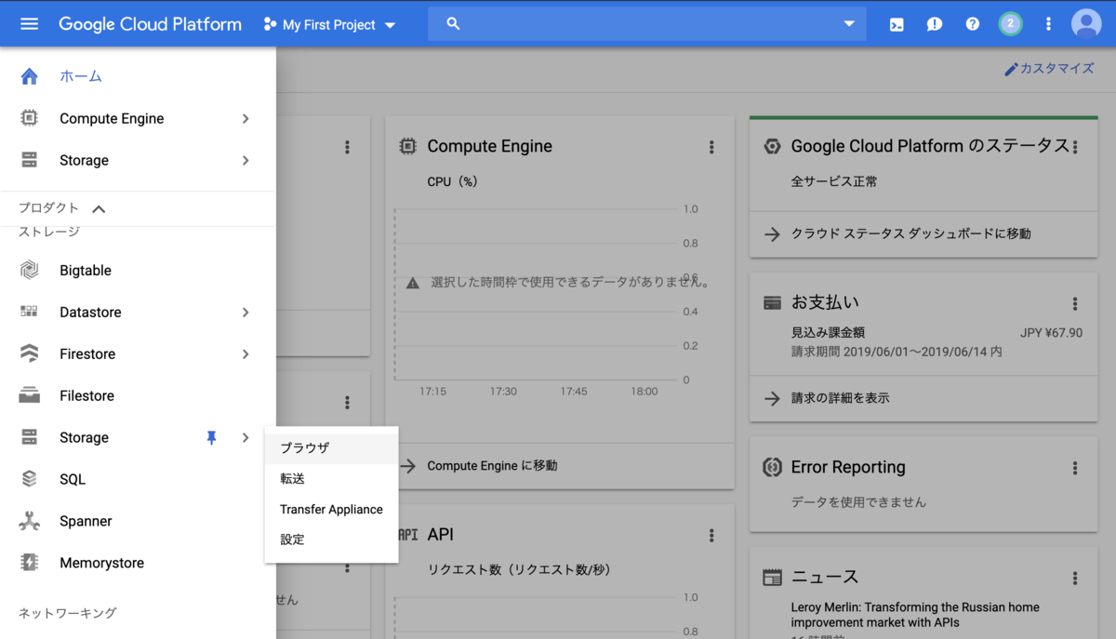This screenshot has width=1116, height=639.
Task: Activate Cloud Shell from the top bar
Action: tap(897, 24)
